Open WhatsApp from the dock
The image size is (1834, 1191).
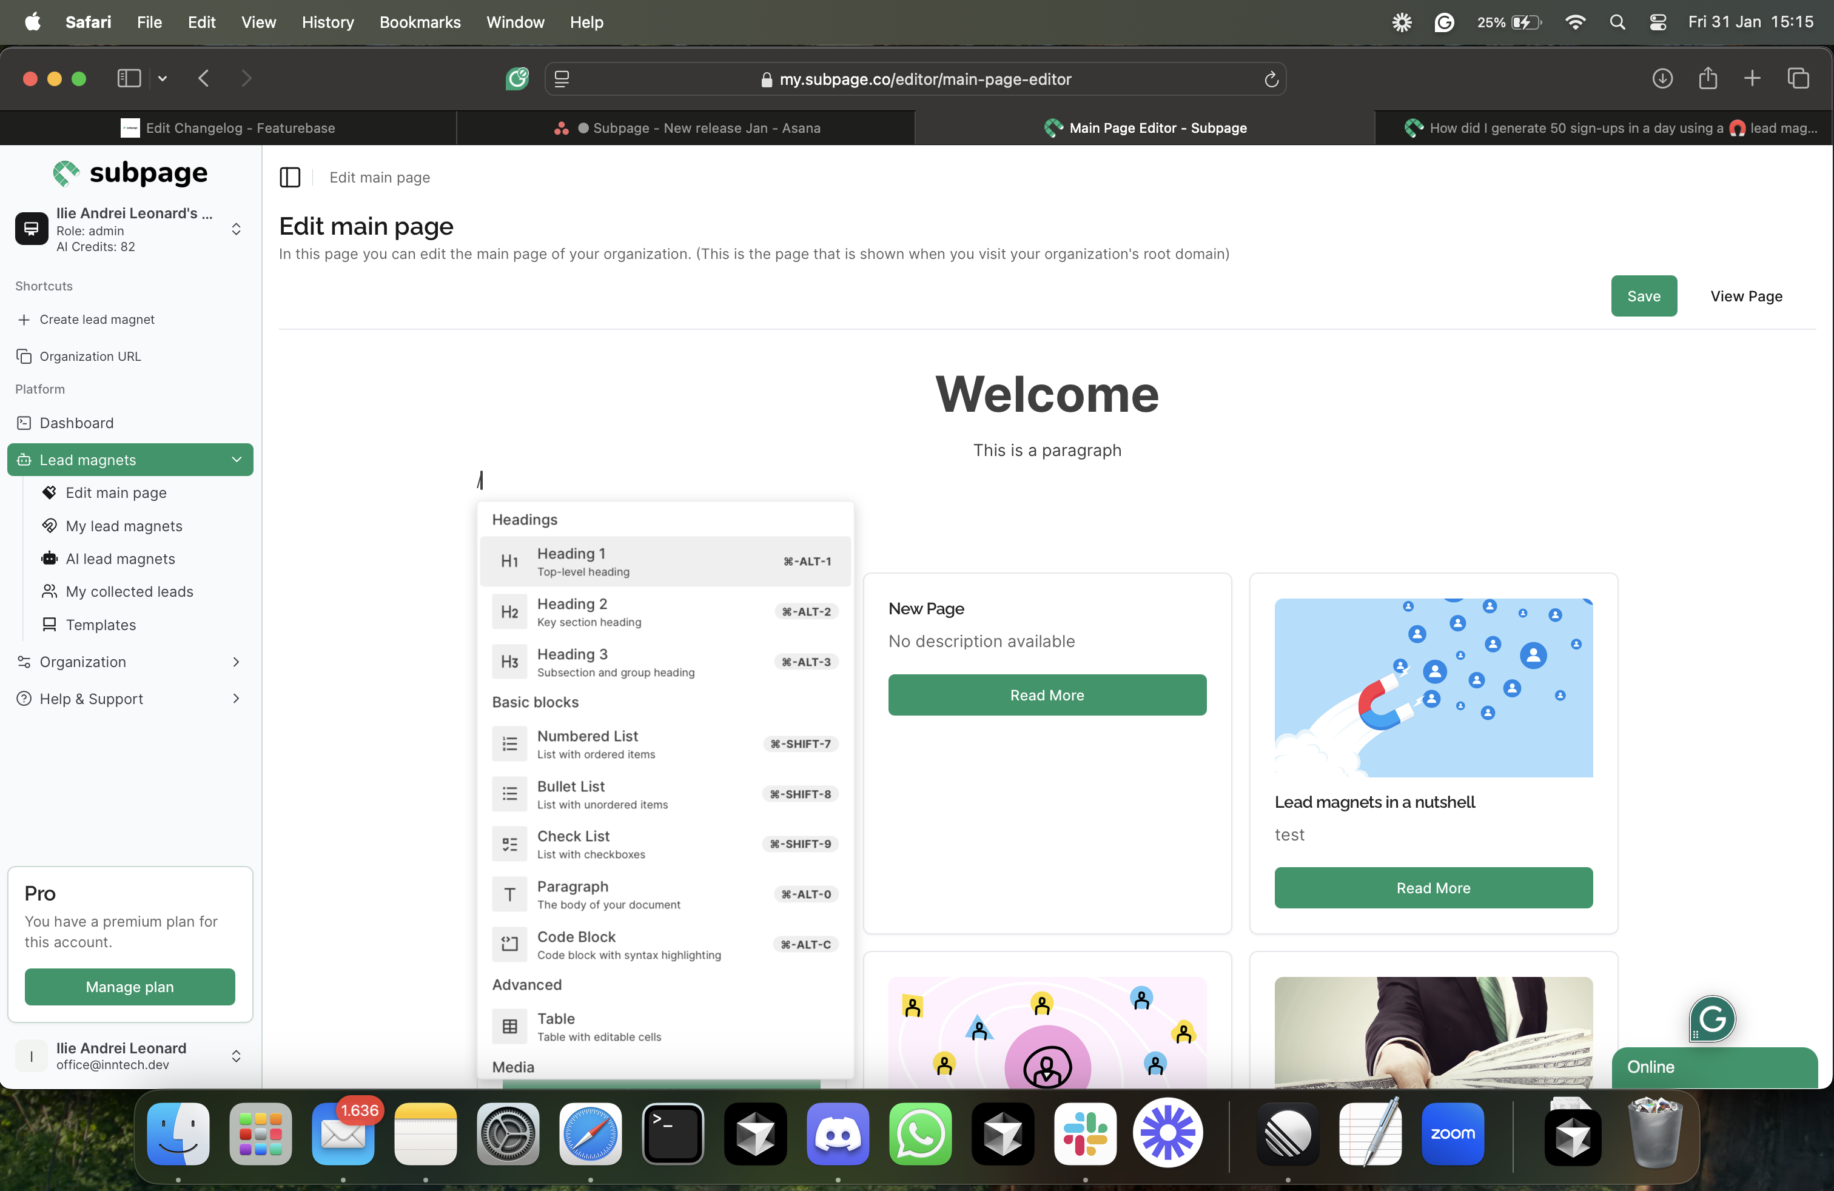click(x=920, y=1133)
